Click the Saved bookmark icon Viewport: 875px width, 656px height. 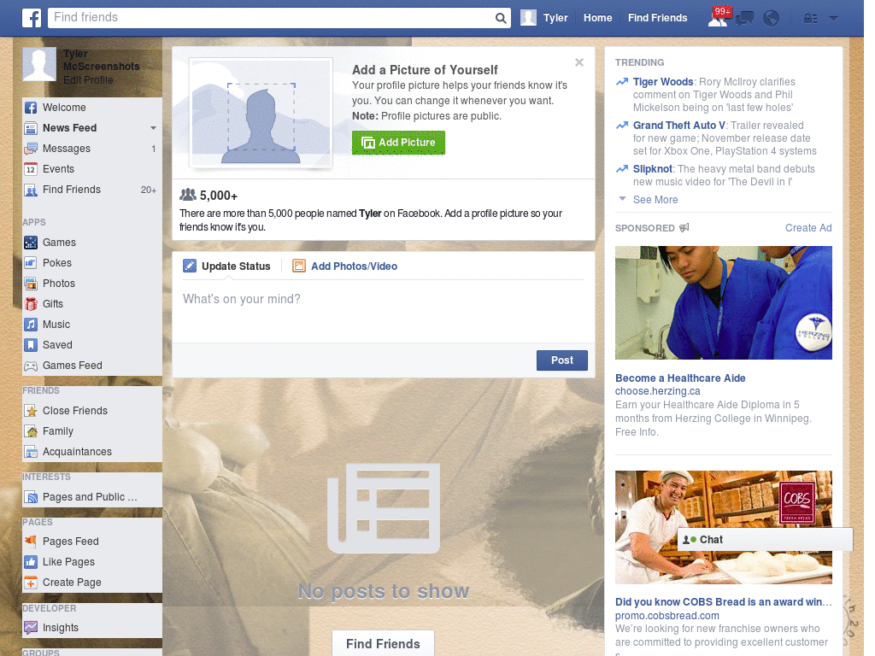31,345
